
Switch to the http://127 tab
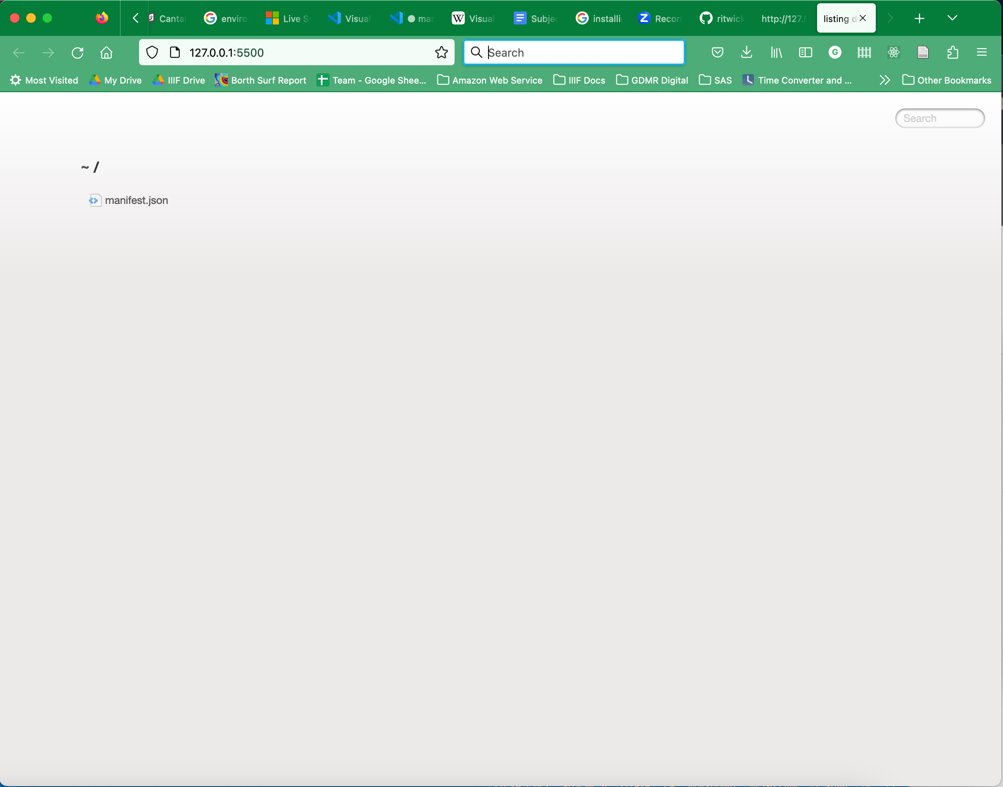(784, 18)
